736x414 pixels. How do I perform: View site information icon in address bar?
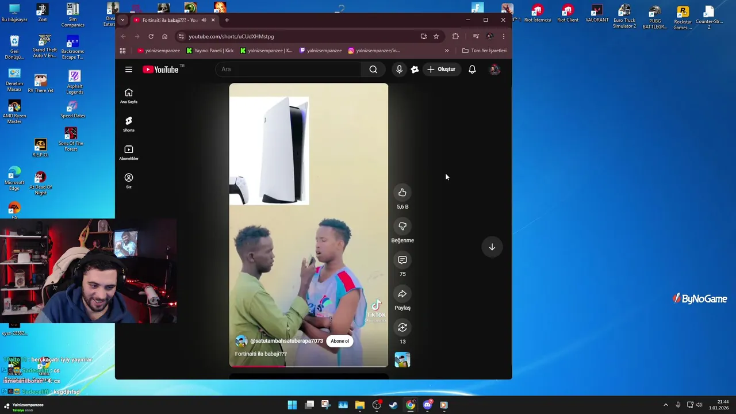(181, 36)
